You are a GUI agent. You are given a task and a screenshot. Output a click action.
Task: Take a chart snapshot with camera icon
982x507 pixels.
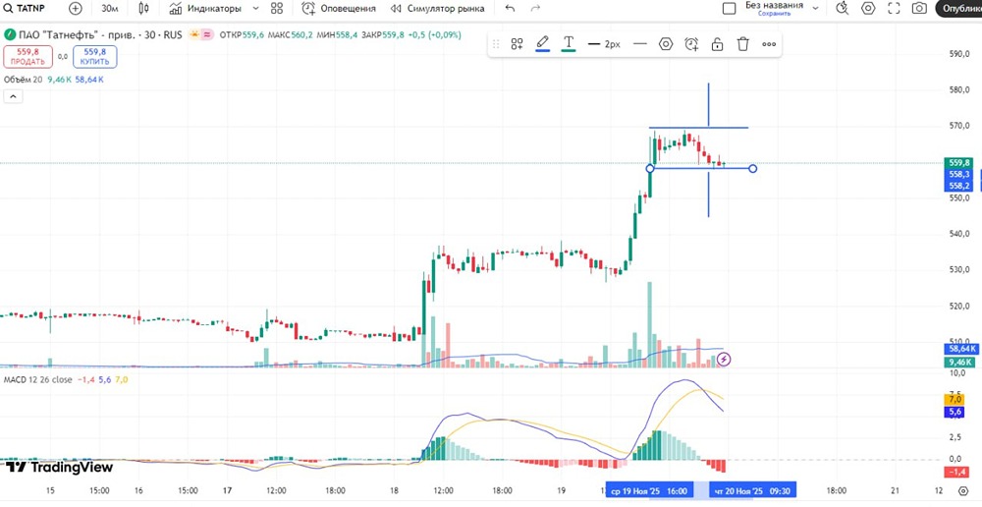click(x=919, y=8)
